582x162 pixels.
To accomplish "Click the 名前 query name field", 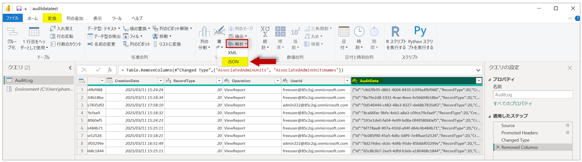I will point(533,95).
